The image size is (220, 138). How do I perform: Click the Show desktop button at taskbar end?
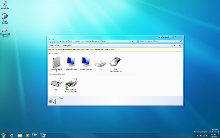pos(219,136)
